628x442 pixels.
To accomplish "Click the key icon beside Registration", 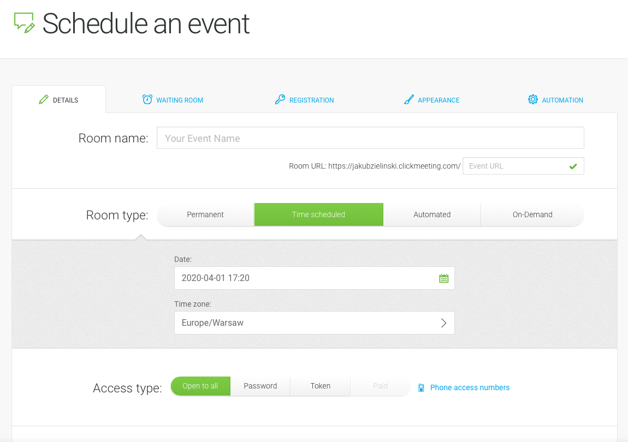I will click(280, 99).
